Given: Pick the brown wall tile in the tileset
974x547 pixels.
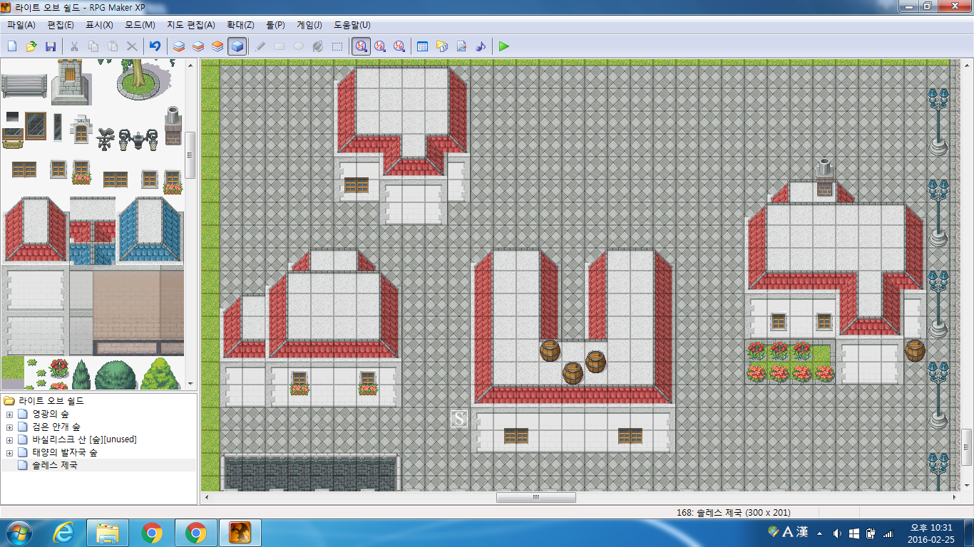Looking at the screenshot, I should [138, 303].
